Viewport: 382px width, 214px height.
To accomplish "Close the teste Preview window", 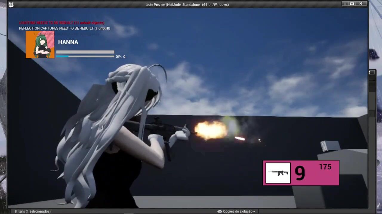I will (x=361, y=4).
